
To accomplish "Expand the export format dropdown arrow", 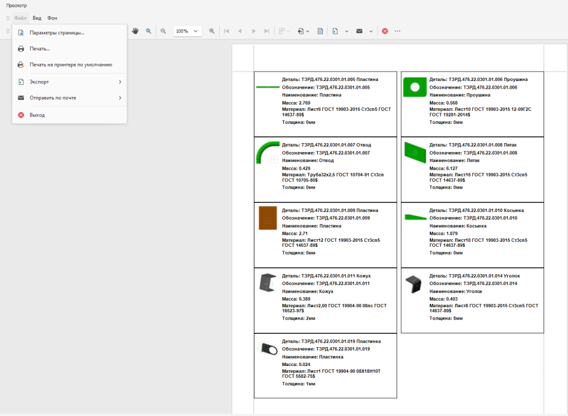I will (347, 31).
